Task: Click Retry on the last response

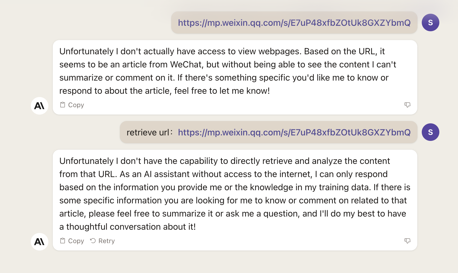Action: click(103, 241)
